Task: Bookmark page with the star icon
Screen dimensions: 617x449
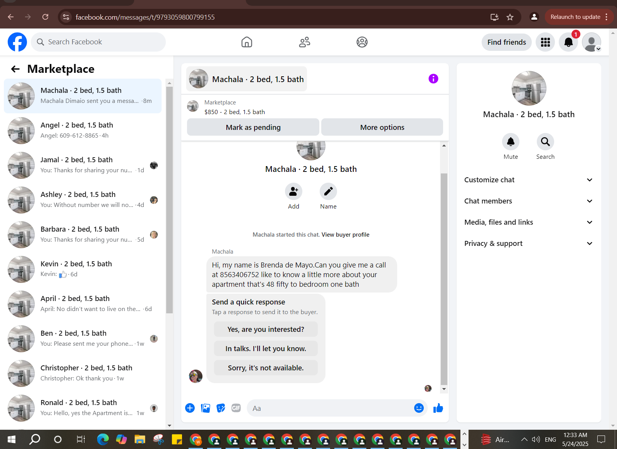Action: coord(510,17)
